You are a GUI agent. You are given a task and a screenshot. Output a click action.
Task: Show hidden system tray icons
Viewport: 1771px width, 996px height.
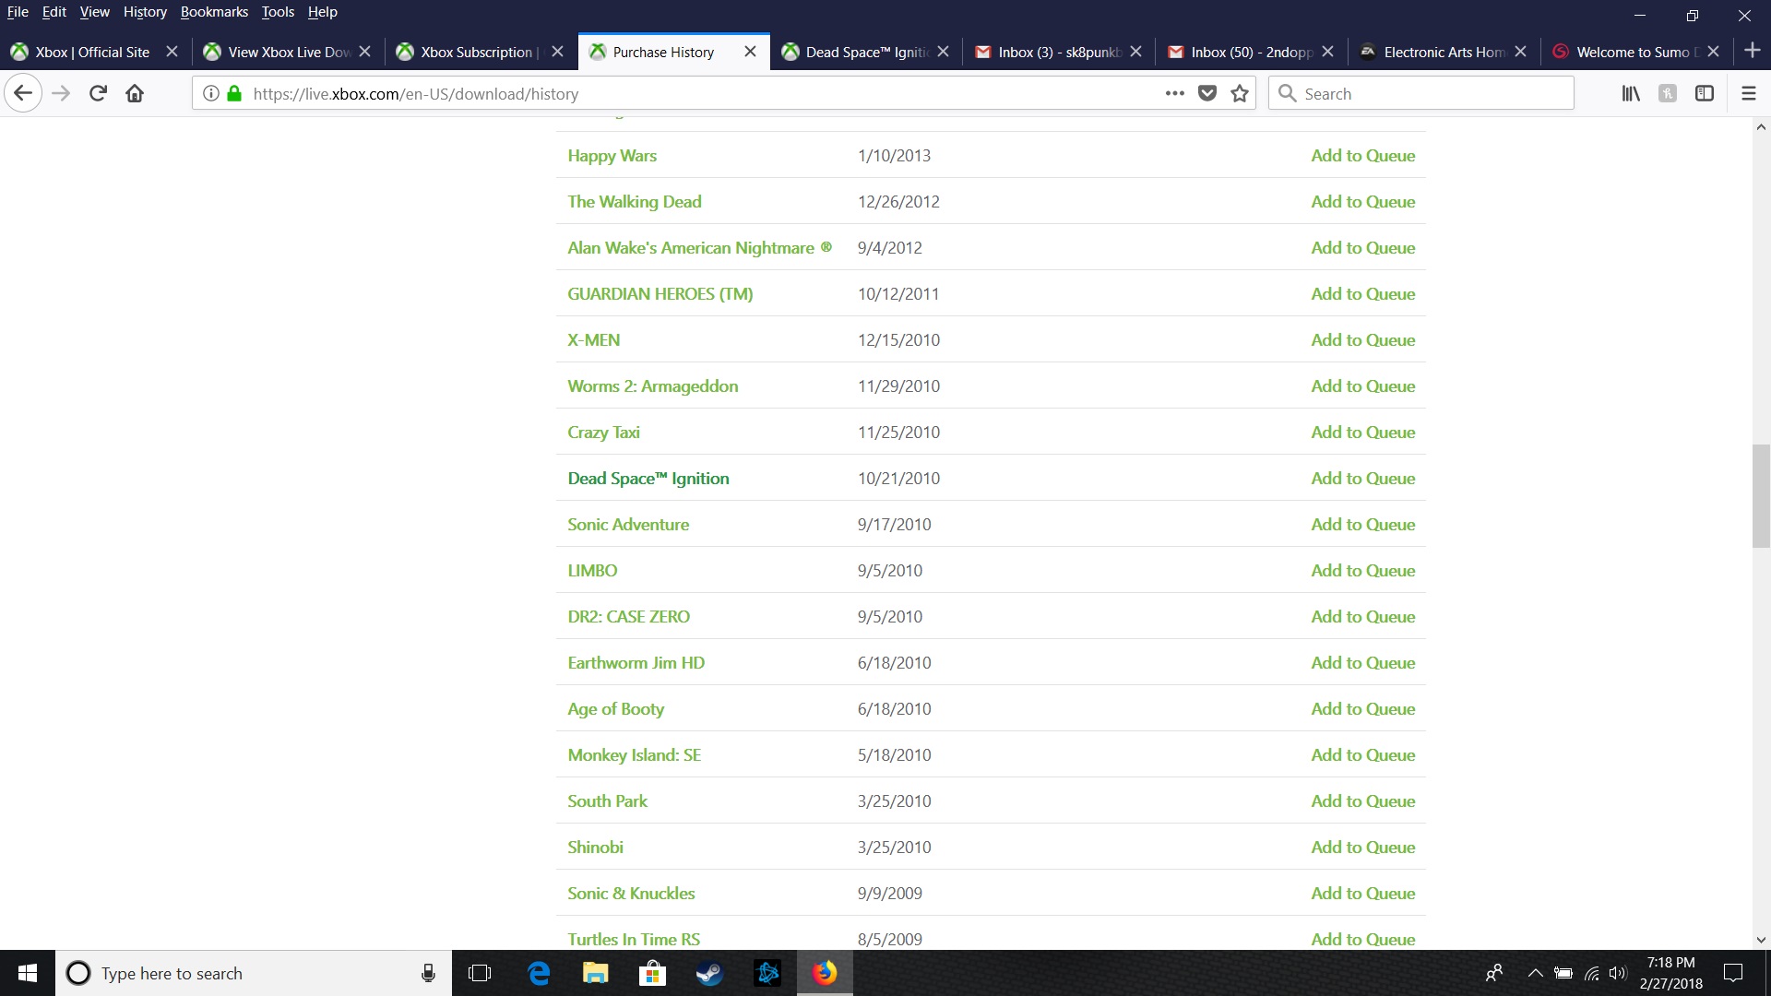point(1535,973)
